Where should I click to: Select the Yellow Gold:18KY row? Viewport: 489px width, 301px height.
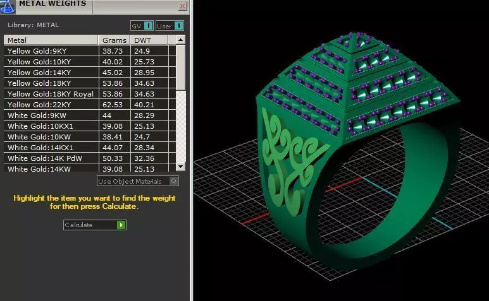(x=90, y=83)
